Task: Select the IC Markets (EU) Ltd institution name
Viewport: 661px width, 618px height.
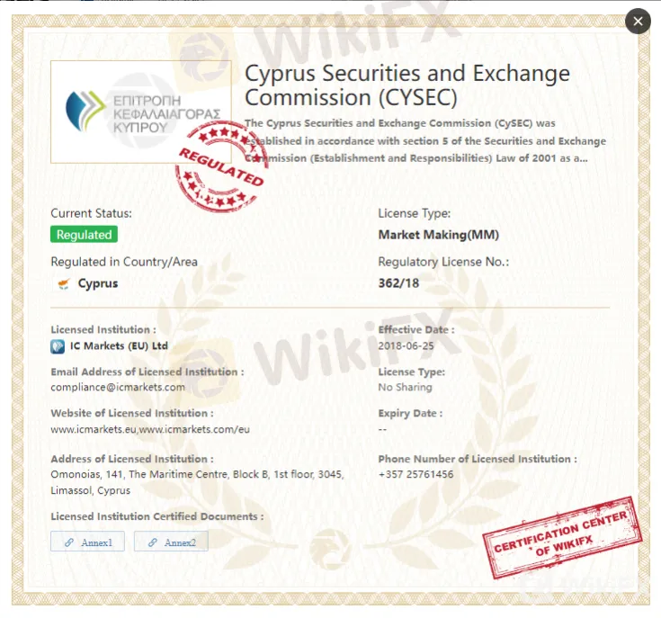Action: pyautogui.click(x=119, y=346)
